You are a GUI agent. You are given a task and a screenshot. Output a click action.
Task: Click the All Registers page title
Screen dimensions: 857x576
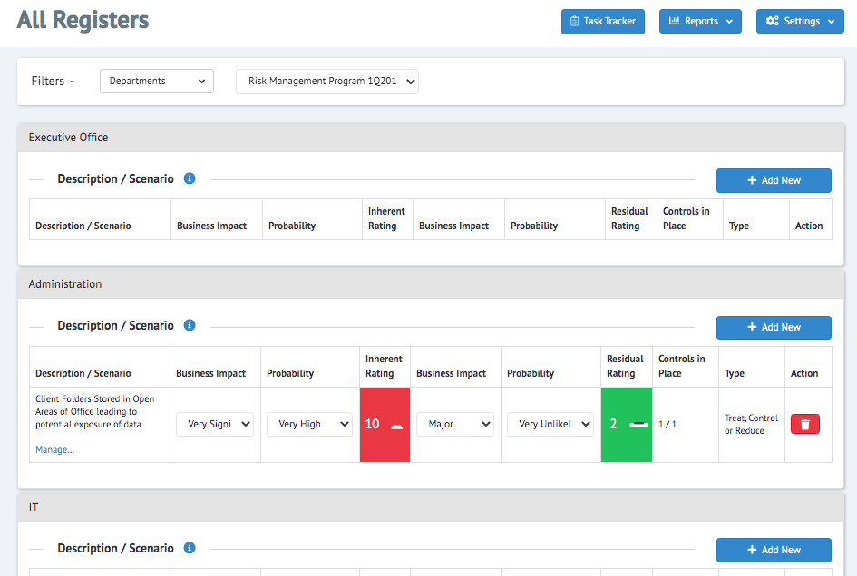(83, 20)
